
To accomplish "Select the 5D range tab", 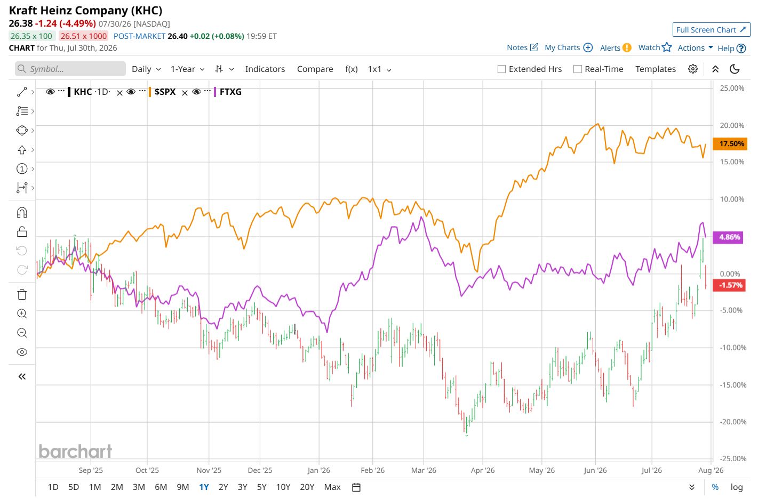I will coord(74,487).
